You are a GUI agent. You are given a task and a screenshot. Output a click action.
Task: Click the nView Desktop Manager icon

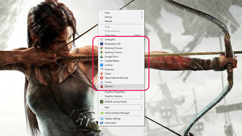click(x=102, y=113)
